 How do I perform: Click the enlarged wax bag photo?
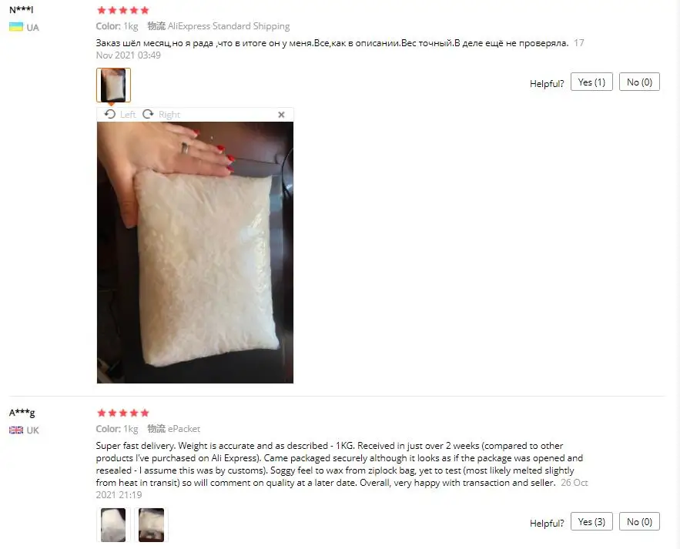(195, 253)
